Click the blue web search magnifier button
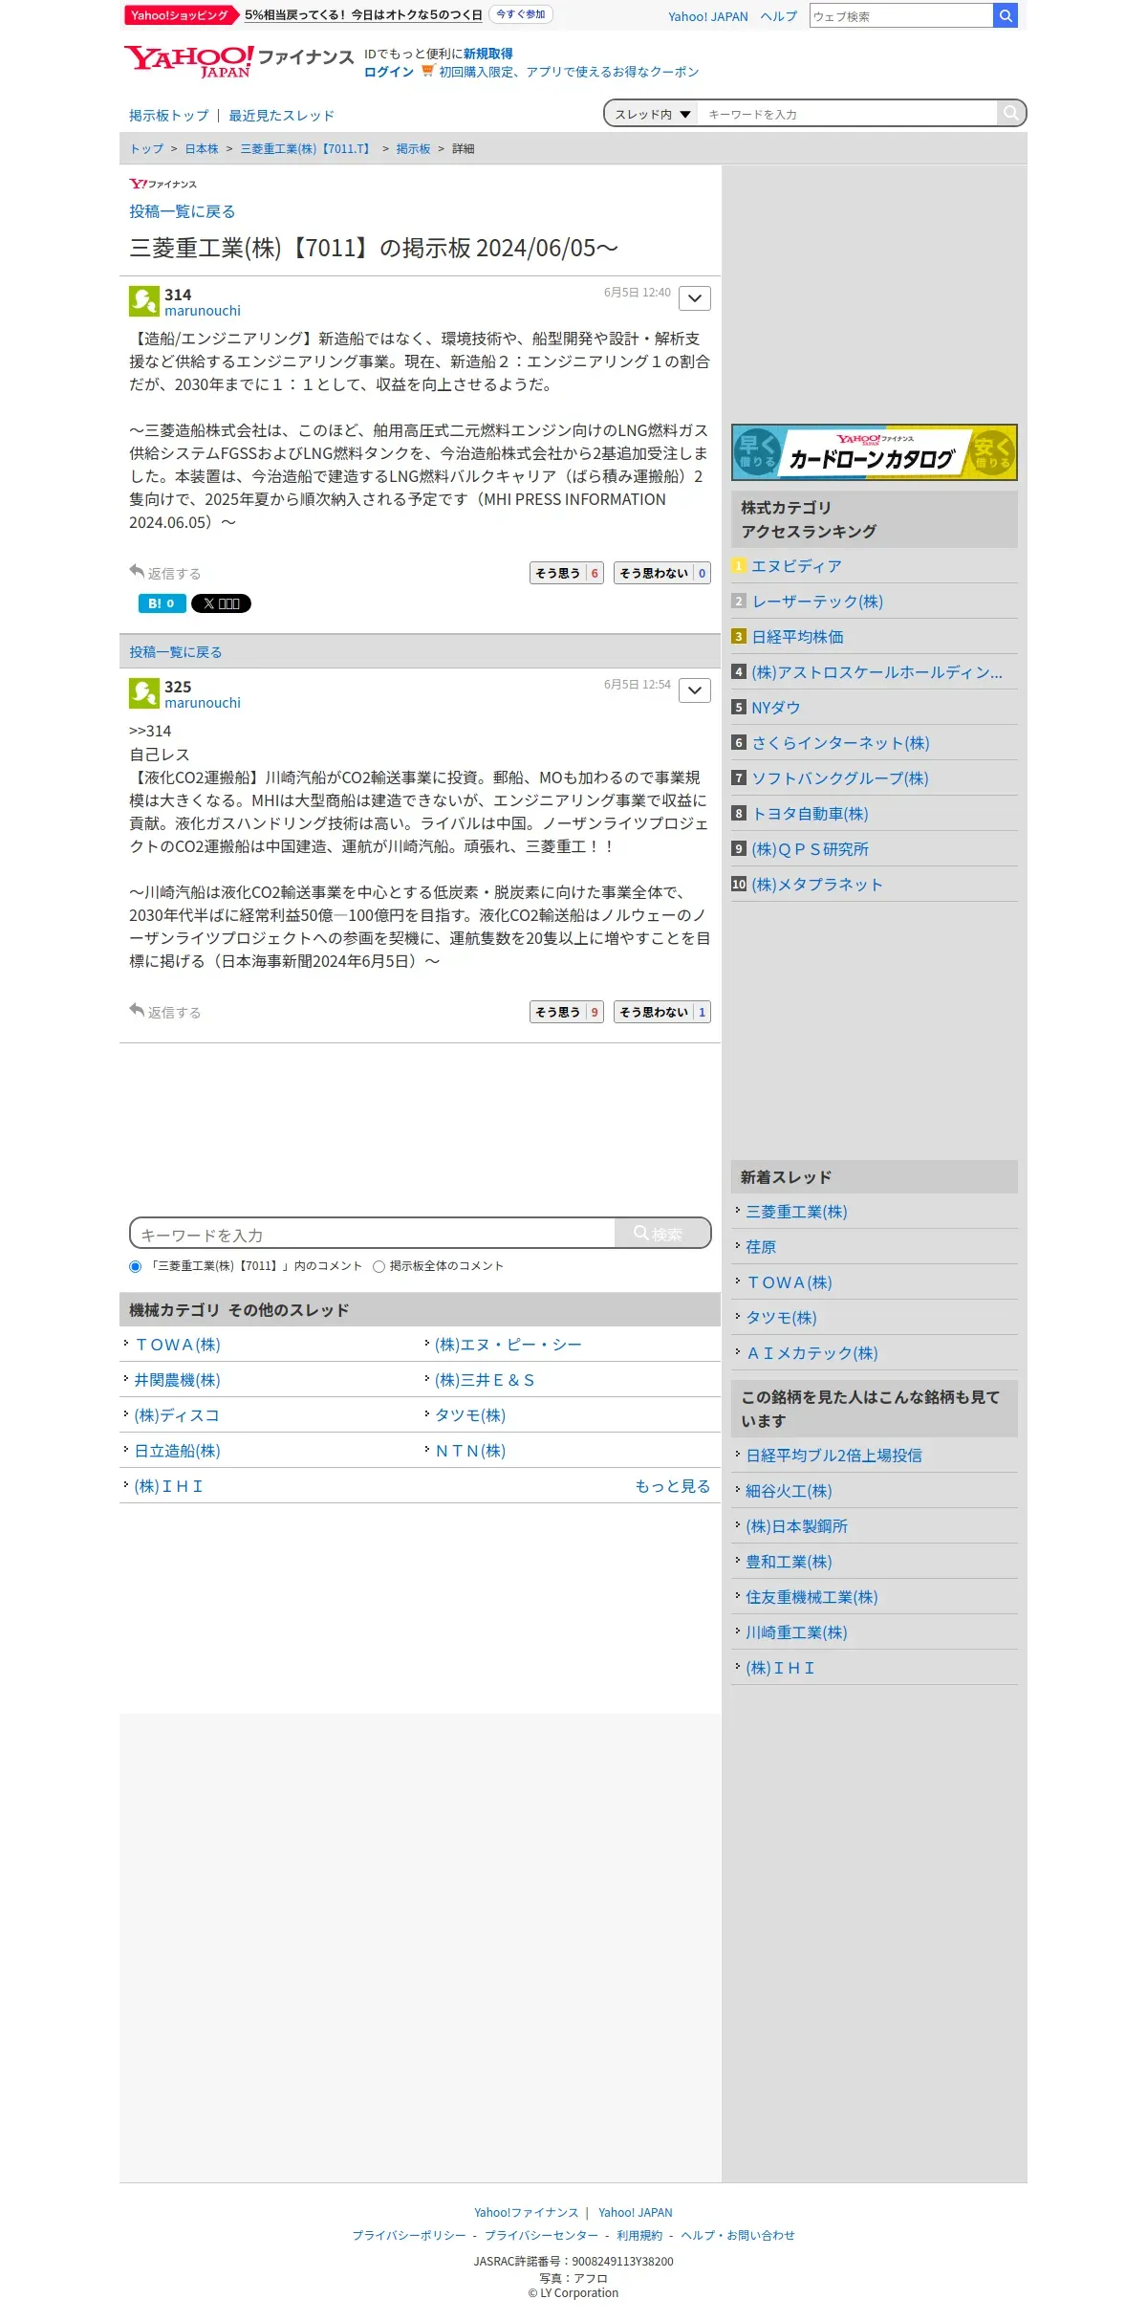This screenshot has width=1147, height=2321. point(1006,15)
